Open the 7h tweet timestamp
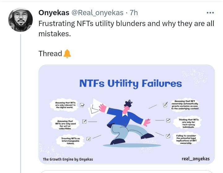The width and height of the screenshot is (223, 173). pos(134,13)
